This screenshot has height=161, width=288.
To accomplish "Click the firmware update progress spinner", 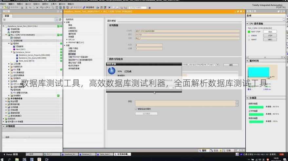I will click(112, 71).
